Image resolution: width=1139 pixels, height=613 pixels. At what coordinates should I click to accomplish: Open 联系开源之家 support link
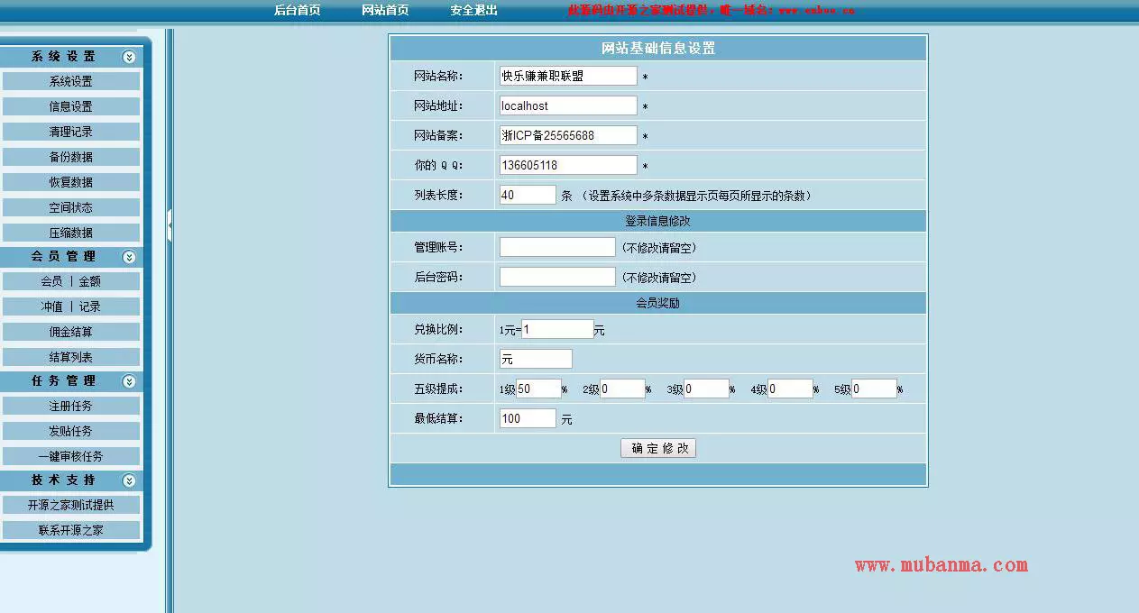(x=70, y=530)
